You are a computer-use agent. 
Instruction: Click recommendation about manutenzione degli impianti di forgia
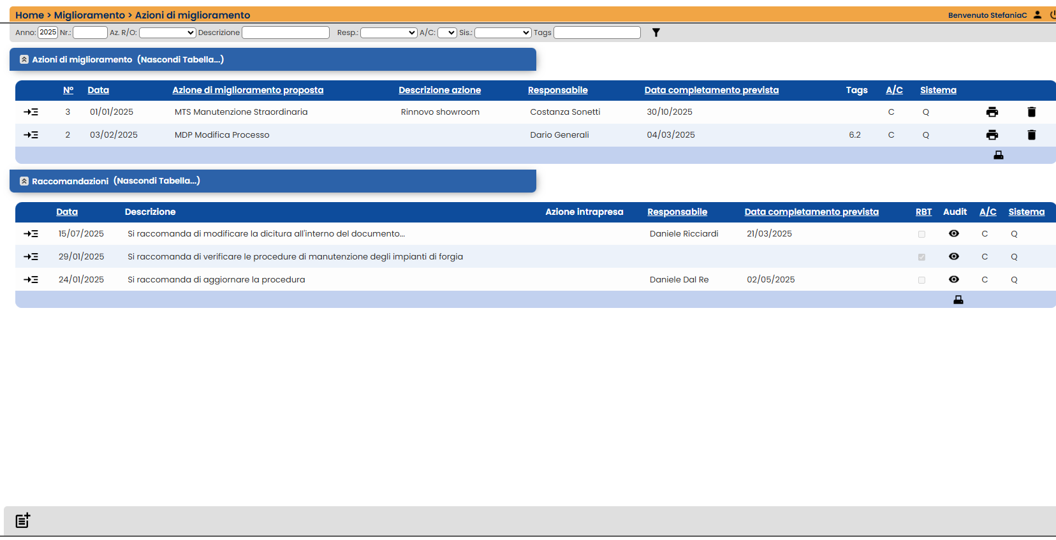(295, 257)
